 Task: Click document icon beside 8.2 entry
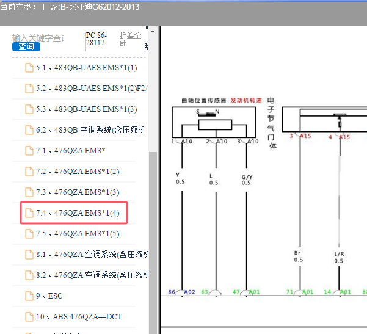(29, 275)
